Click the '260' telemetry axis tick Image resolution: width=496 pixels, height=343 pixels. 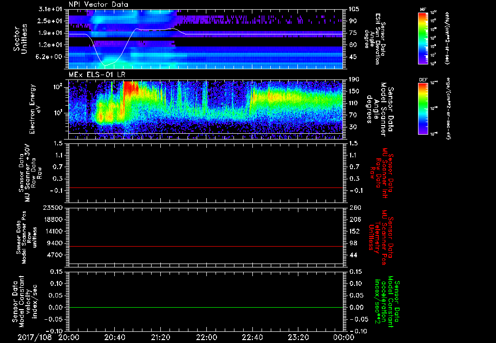(x=354, y=207)
